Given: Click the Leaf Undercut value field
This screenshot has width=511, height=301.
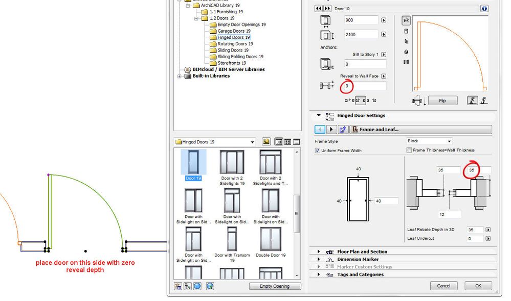Looking at the screenshot, I should coord(475,239).
